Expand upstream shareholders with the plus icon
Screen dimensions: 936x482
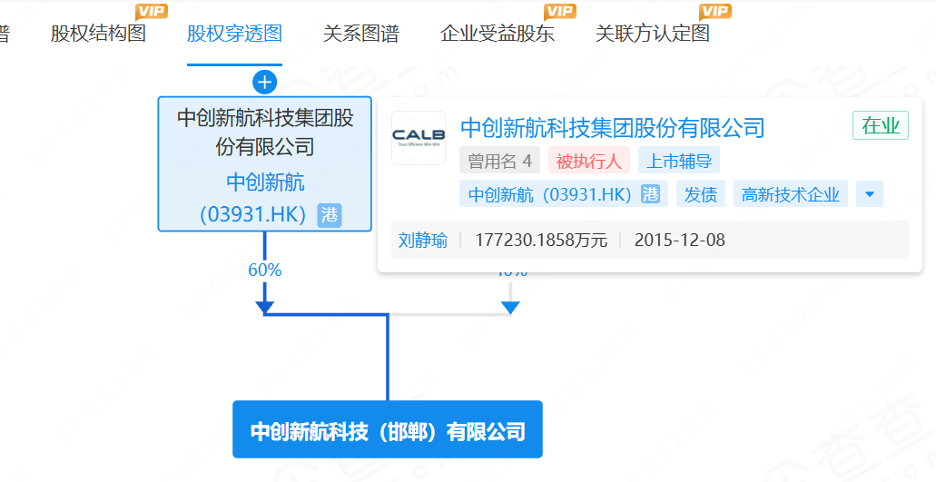pos(264,83)
